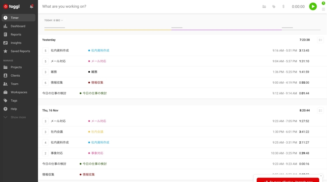327x182 pixels.
Task: Open the Dashboard menu item
Action: (x=19, y=26)
